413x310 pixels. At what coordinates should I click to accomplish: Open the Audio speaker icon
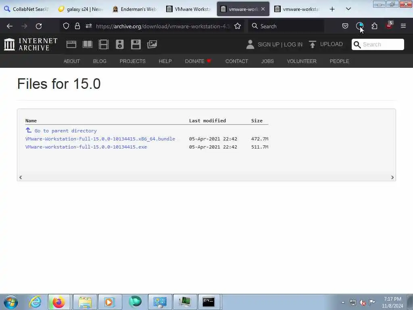tap(119, 44)
